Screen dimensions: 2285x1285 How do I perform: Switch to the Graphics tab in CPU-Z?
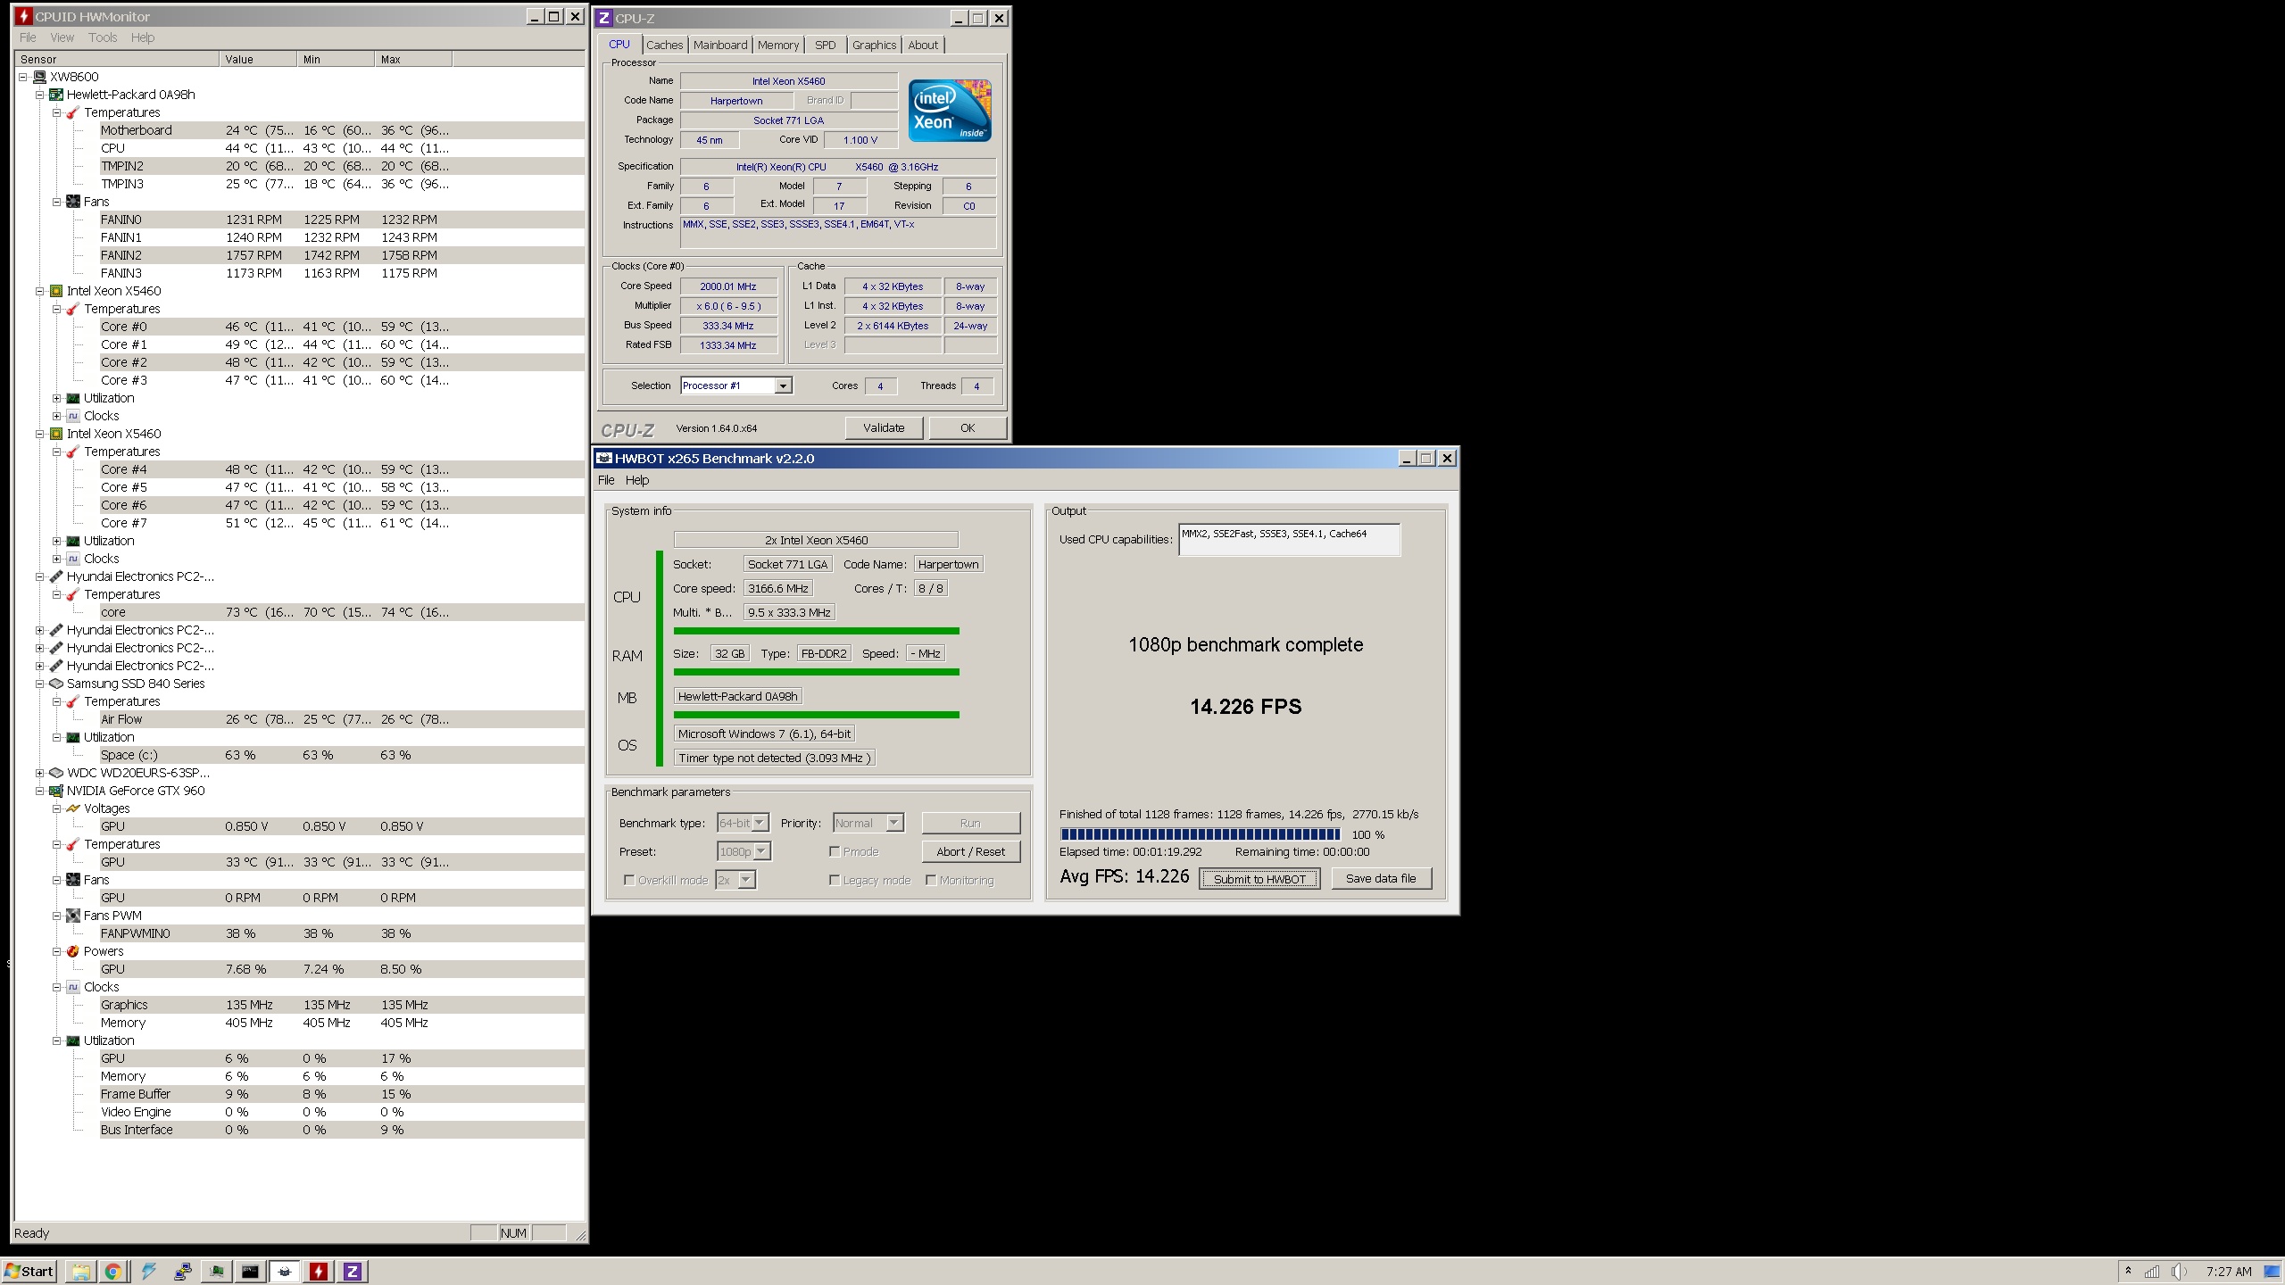click(874, 45)
